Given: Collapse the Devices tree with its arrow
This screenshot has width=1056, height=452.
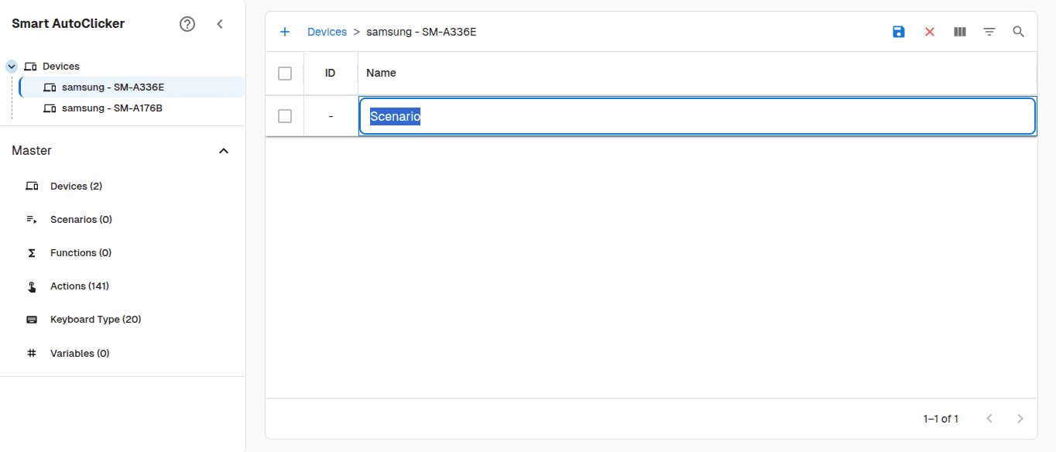Looking at the screenshot, I should [x=11, y=66].
